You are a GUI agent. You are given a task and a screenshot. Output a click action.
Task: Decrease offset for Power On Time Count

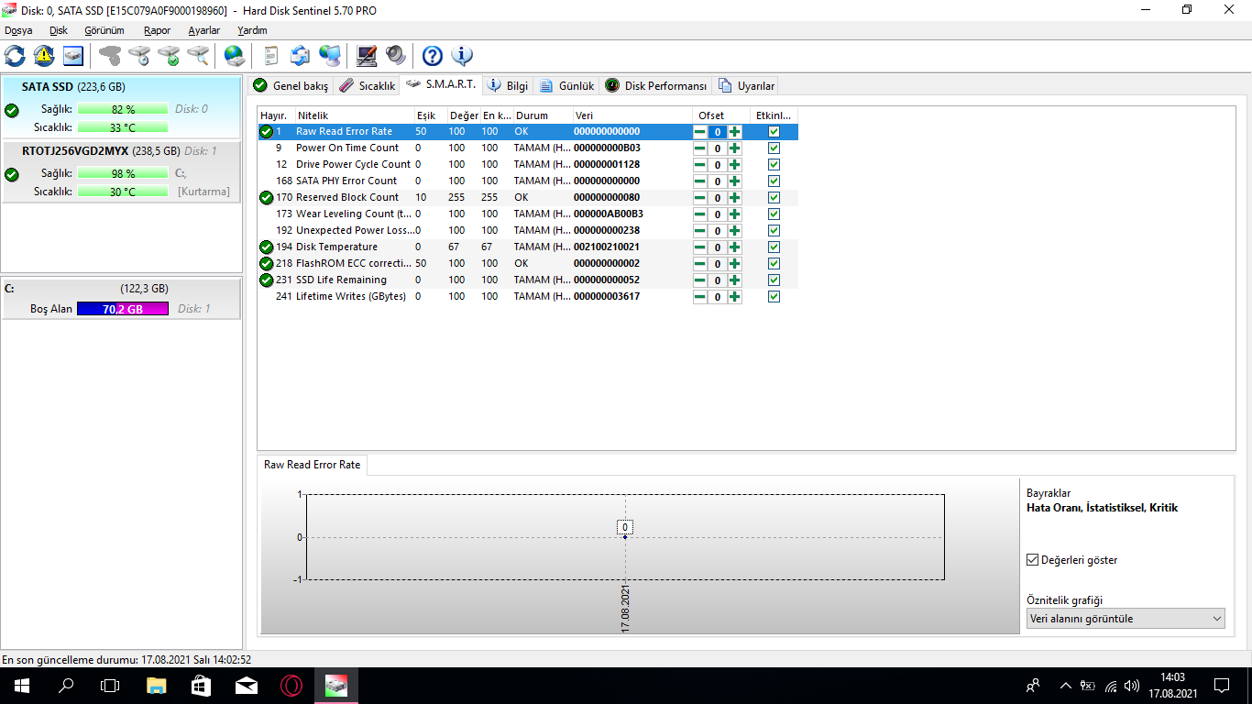[x=700, y=148]
